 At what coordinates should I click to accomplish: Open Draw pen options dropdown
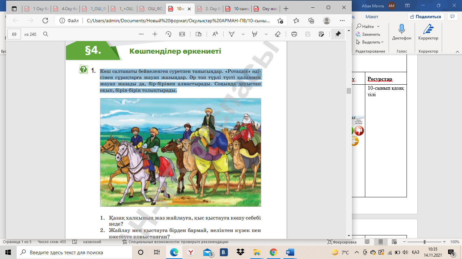point(243,34)
